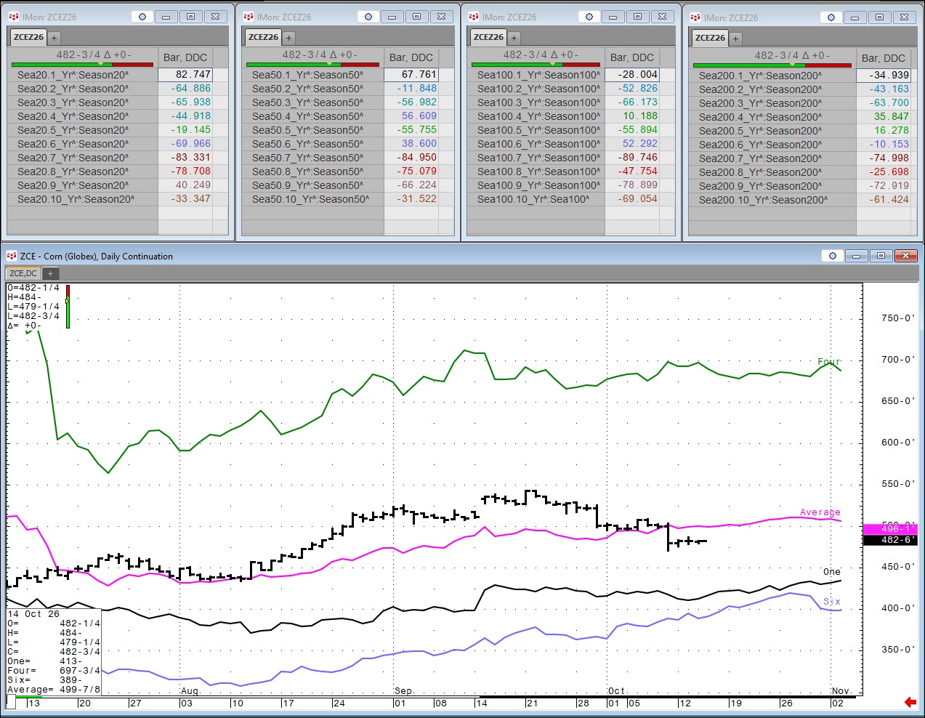Click the Average label on the magenta line

(x=820, y=512)
